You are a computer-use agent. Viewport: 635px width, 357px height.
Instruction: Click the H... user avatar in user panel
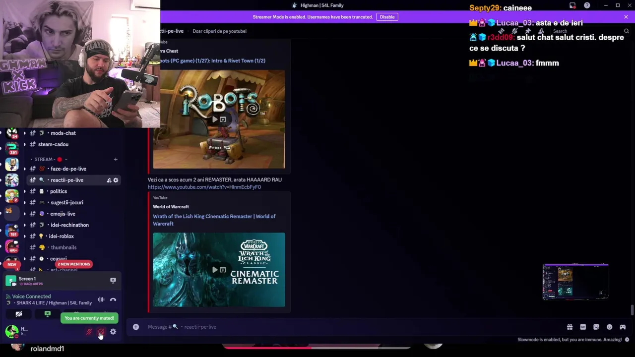coord(11,331)
